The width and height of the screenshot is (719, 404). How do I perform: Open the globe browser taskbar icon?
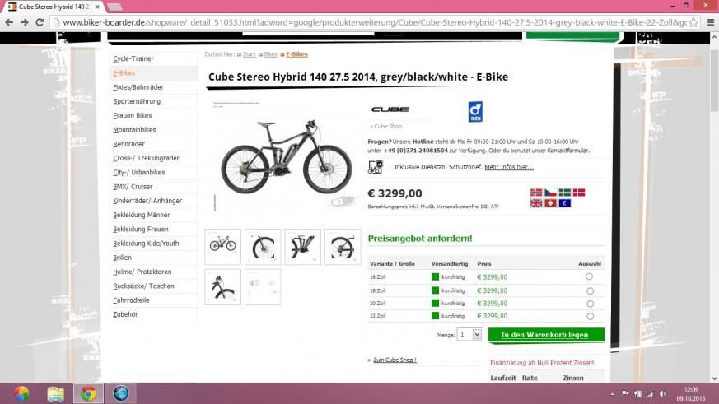click(120, 393)
